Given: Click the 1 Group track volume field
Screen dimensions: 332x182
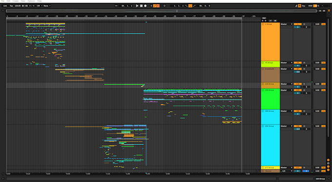Looking at the screenshot, I should point(297,27).
